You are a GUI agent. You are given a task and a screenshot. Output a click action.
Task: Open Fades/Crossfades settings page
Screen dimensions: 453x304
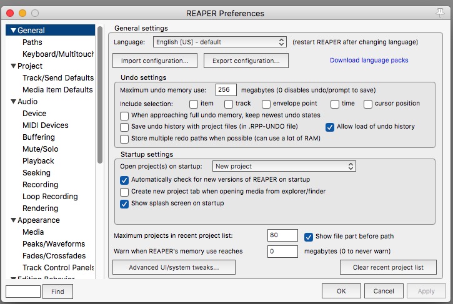(54, 255)
